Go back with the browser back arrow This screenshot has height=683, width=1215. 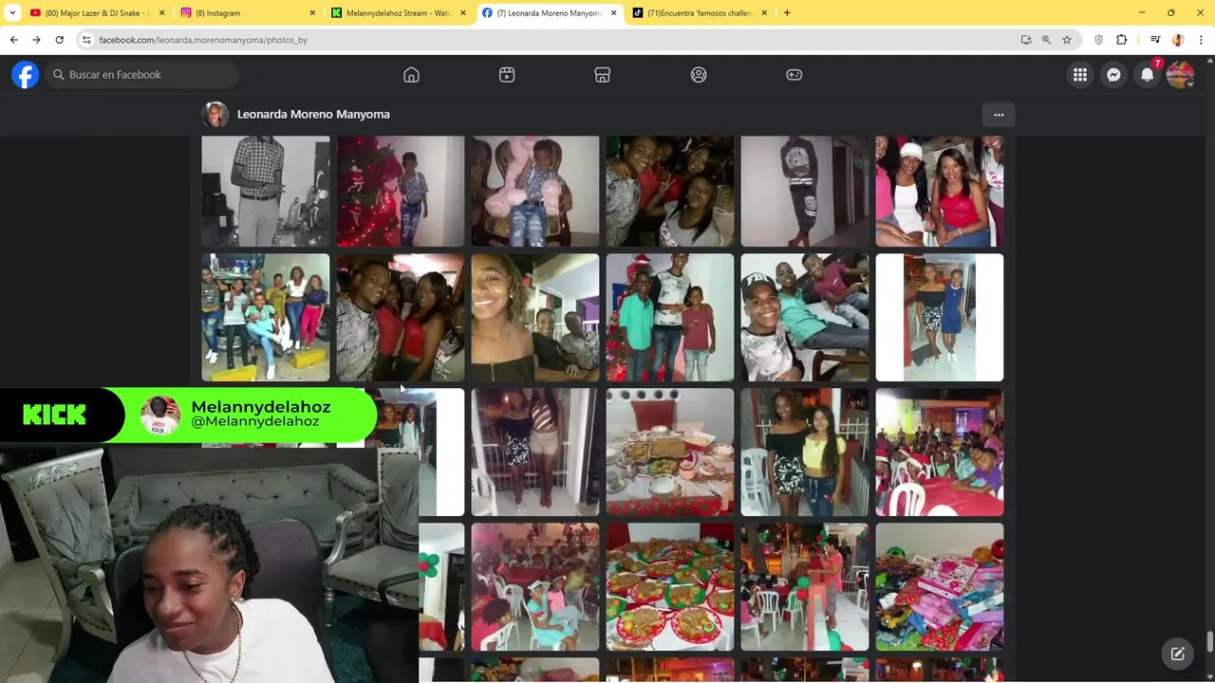click(x=13, y=40)
